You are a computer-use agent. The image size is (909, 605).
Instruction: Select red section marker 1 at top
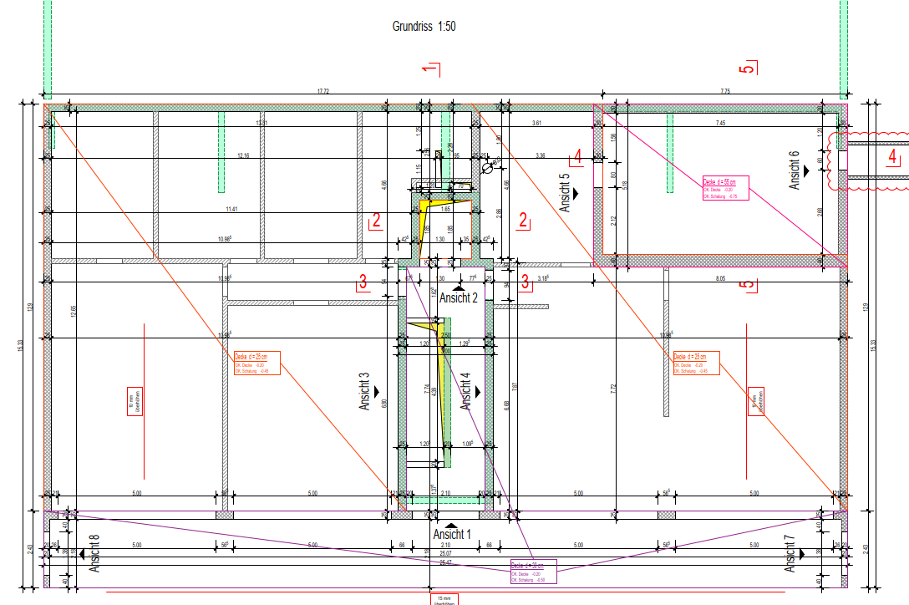point(431,69)
